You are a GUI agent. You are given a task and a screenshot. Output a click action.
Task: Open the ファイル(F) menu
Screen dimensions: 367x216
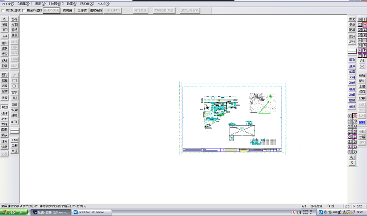(x=7, y=4)
